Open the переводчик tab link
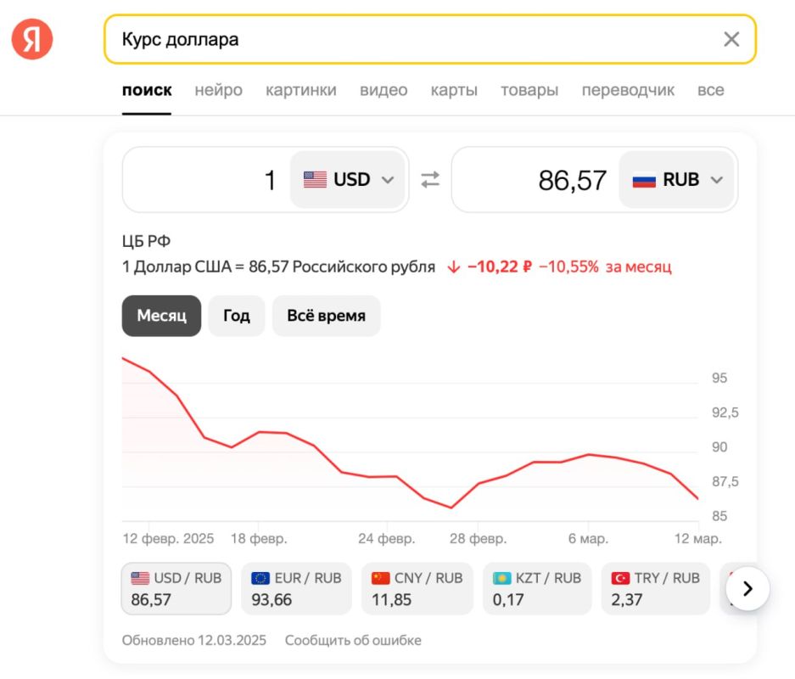 tap(628, 90)
